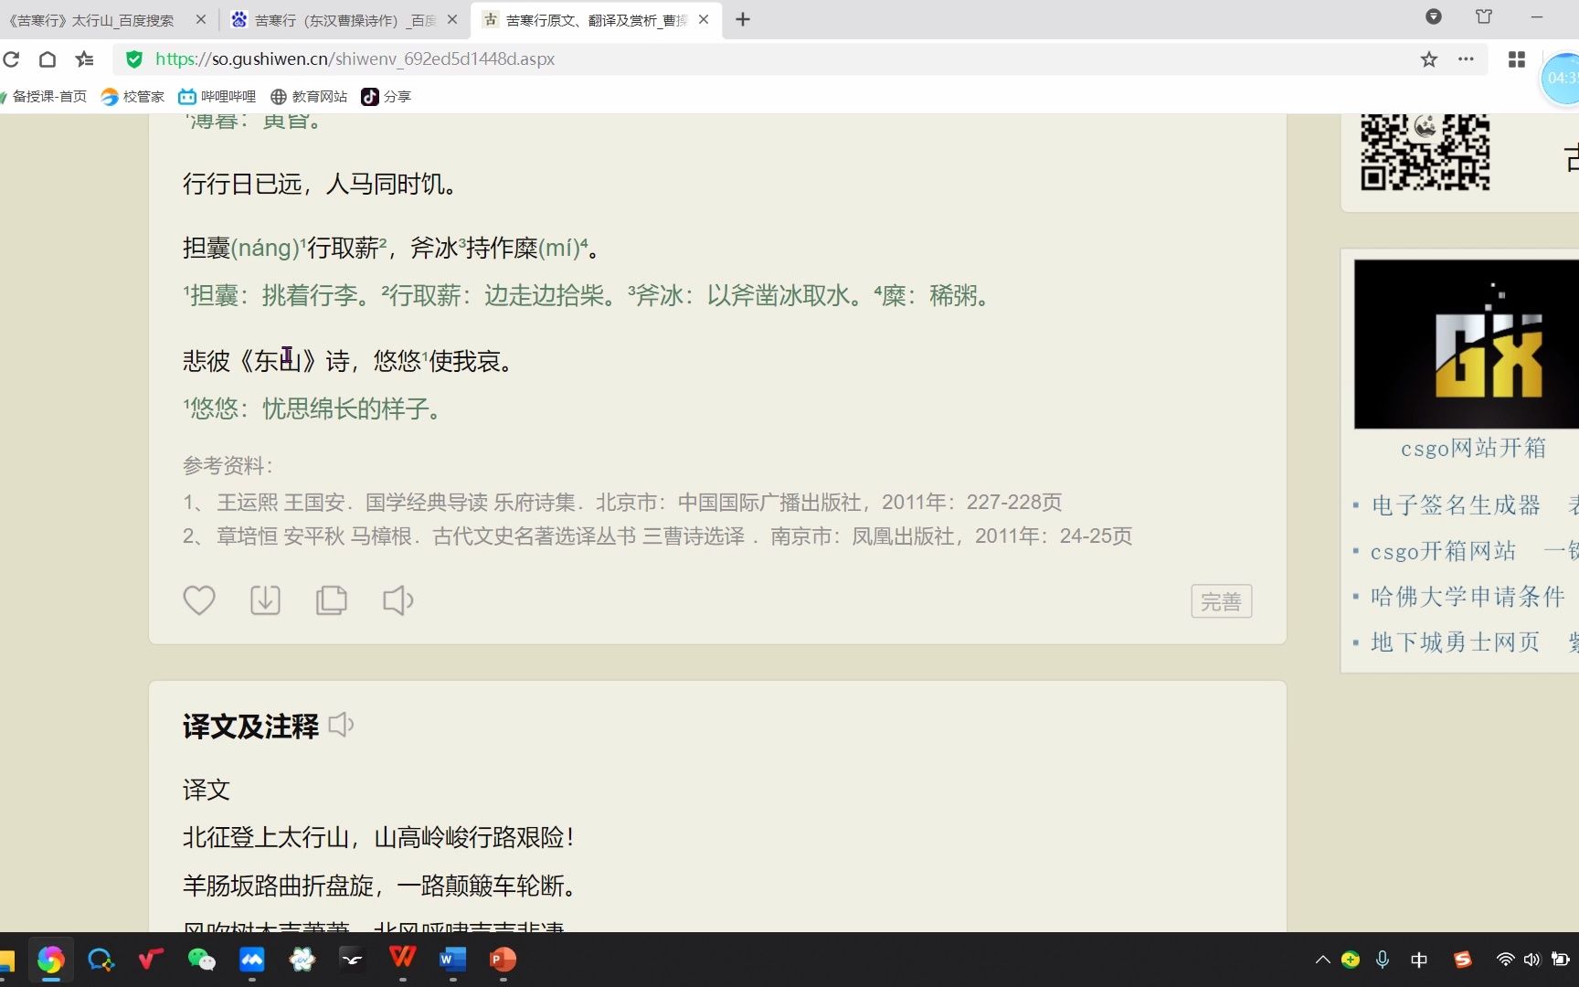Open PowerPoint from the taskbar
Image resolution: width=1579 pixels, height=987 pixels.
pos(503,960)
